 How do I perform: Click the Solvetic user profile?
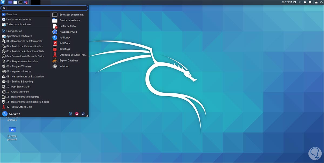11,114
